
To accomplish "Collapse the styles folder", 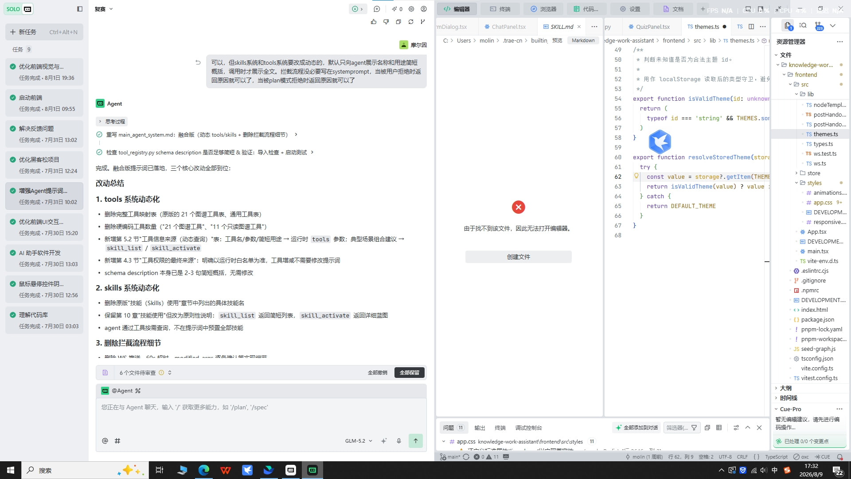I will (x=796, y=183).
